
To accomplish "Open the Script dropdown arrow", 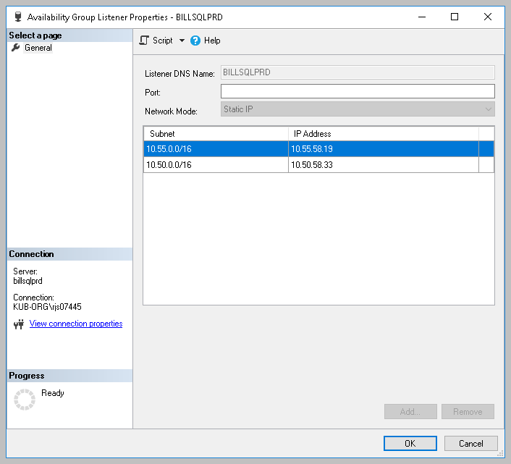I will click(182, 41).
